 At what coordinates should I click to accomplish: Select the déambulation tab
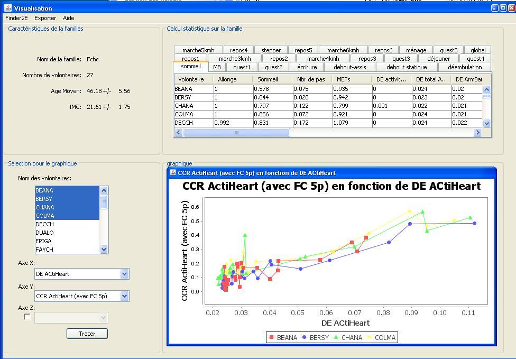[x=465, y=67]
